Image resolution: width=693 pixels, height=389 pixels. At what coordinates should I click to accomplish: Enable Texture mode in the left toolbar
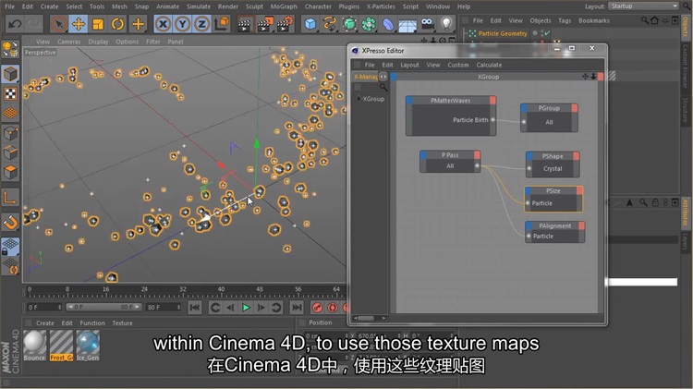(x=10, y=93)
